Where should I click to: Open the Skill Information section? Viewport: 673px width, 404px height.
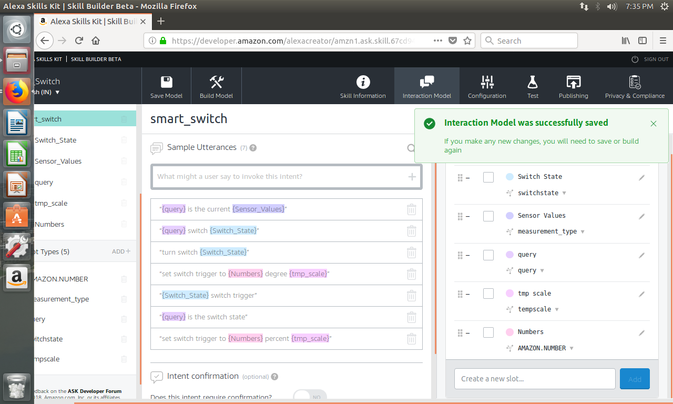[363, 87]
